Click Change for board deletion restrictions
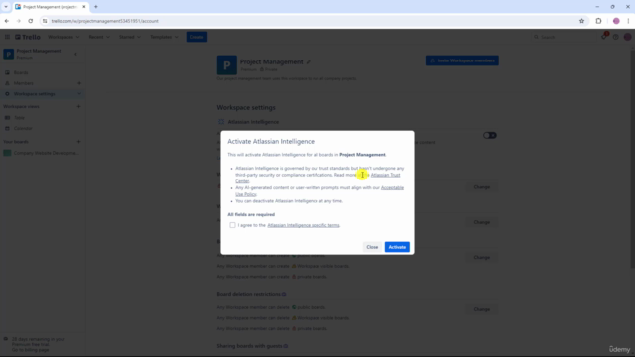 pos(482,309)
